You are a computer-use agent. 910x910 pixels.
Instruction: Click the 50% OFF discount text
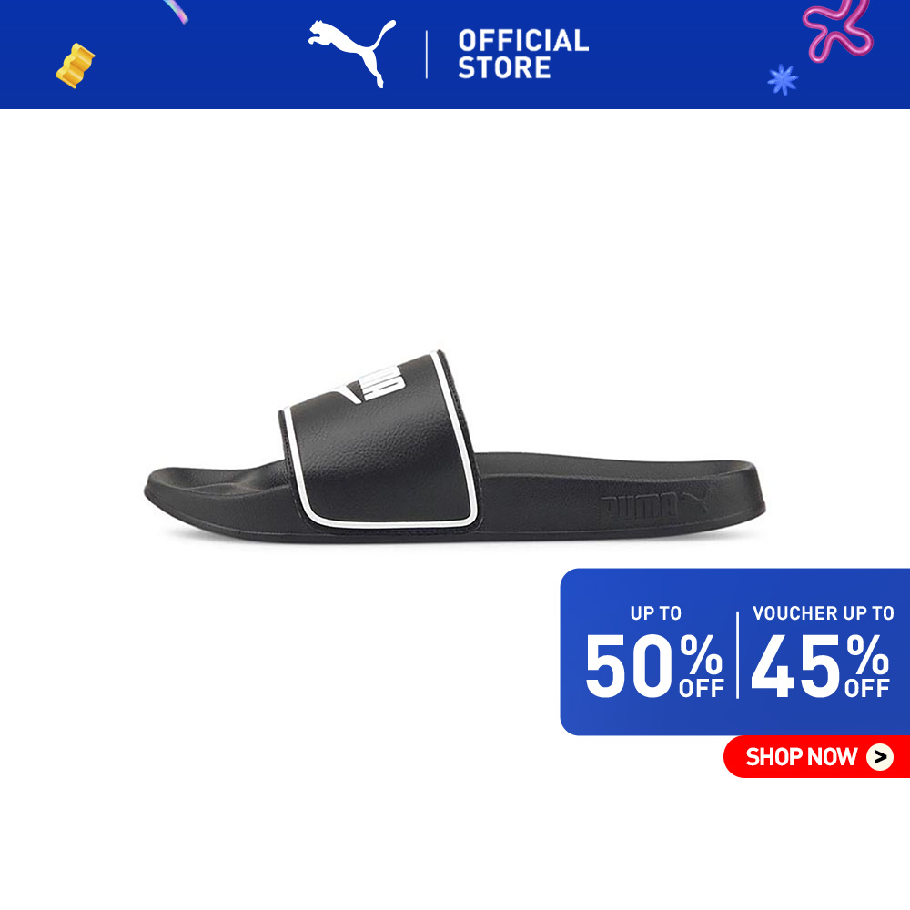[654, 666]
